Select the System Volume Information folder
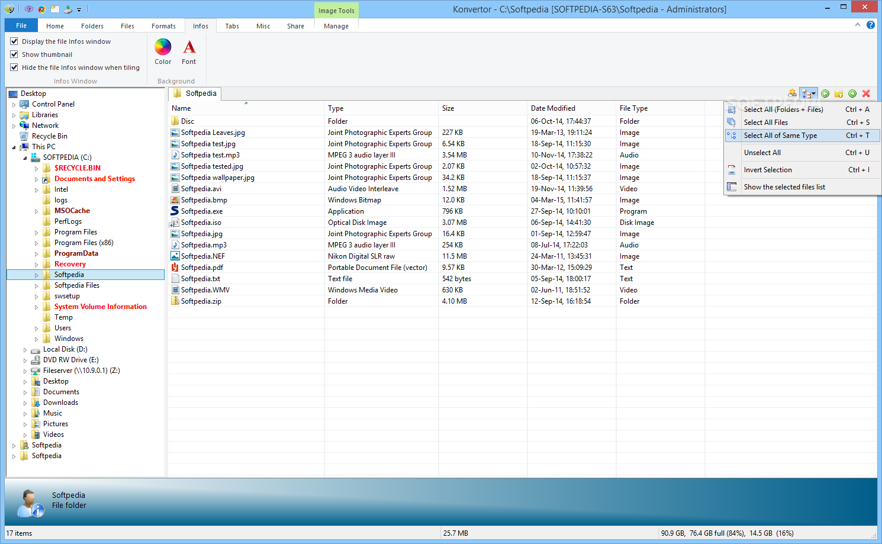 [101, 307]
